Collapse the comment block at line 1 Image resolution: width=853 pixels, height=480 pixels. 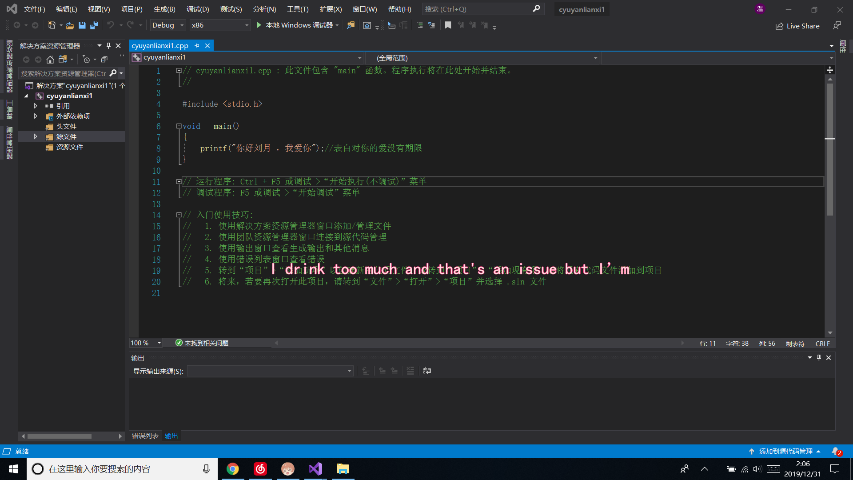(179, 70)
